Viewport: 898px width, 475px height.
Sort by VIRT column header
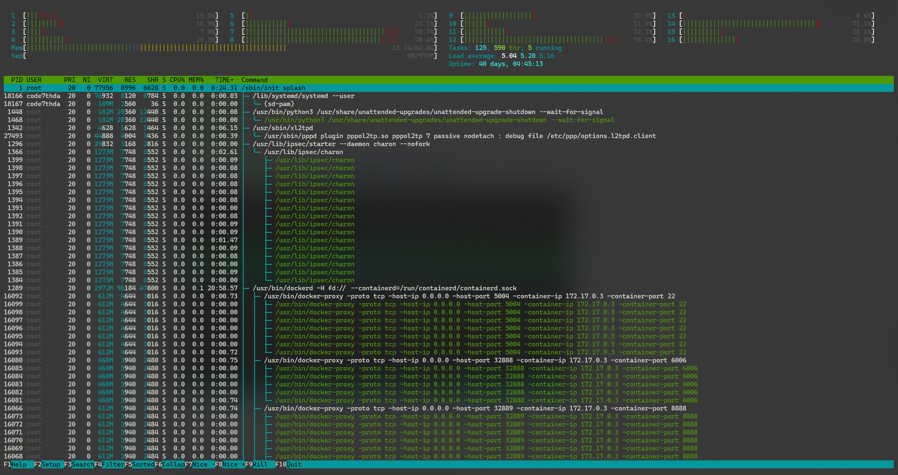tap(106, 80)
